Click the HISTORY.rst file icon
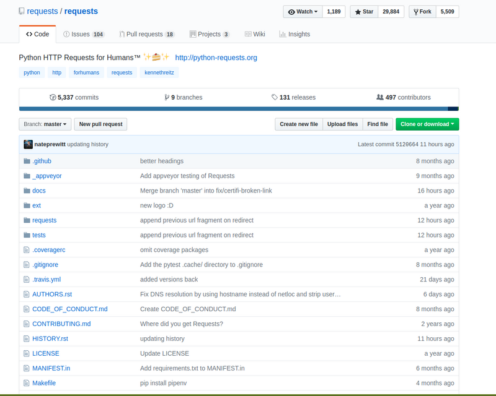 click(27, 339)
